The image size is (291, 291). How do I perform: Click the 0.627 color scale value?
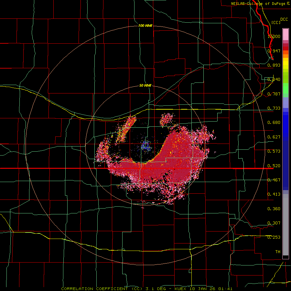coord(274,137)
